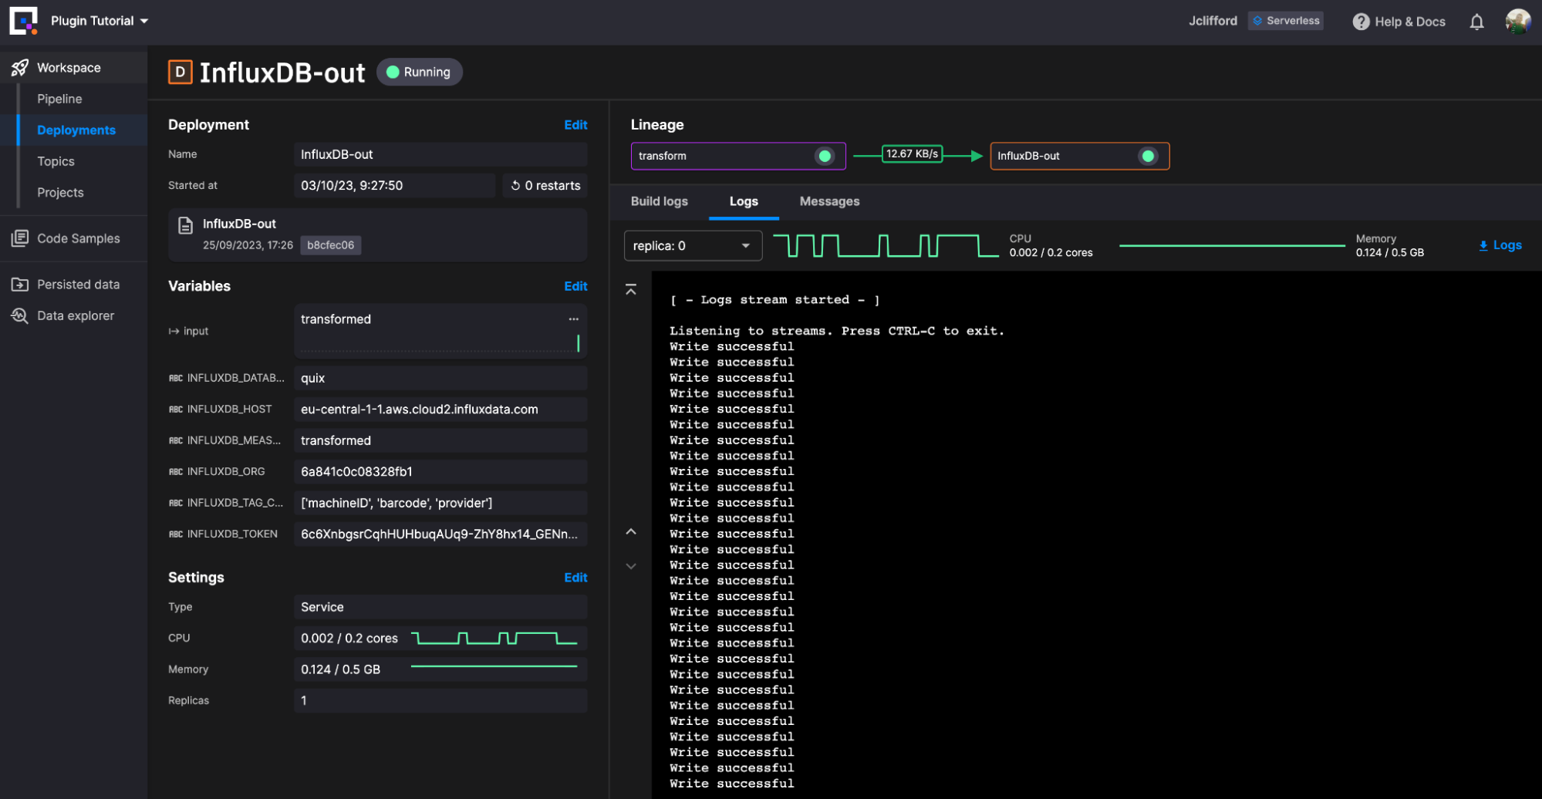The width and height of the screenshot is (1542, 799).
Task: Open Help & Docs
Action: coord(1399,22)
